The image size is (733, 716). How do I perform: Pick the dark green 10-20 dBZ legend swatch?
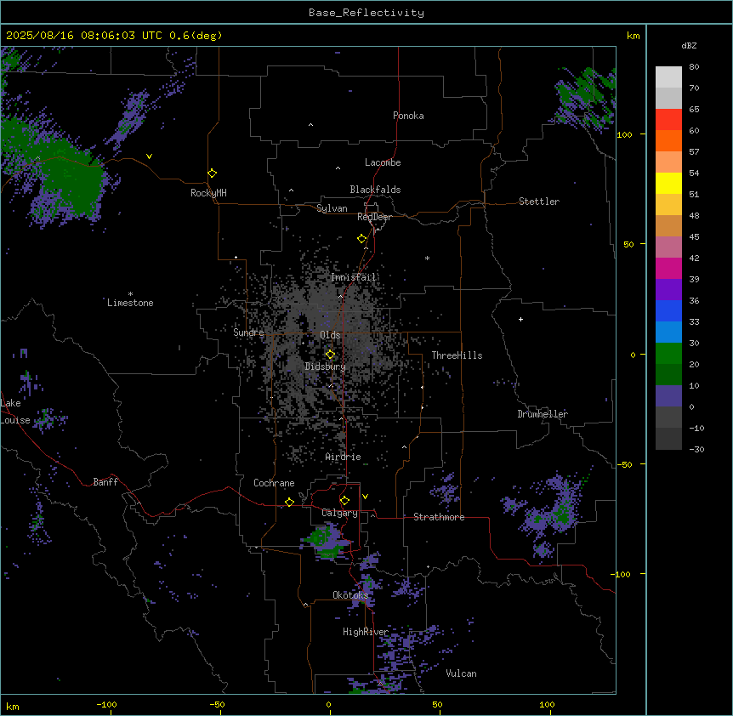[668, 374]
